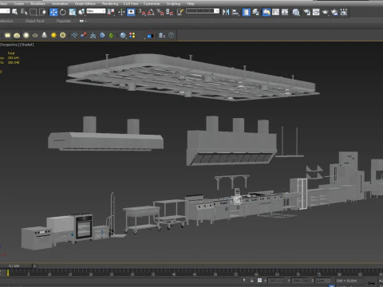Toggle Angle Snap
This screenshot has width=383, height=287.
click(151, 12)
